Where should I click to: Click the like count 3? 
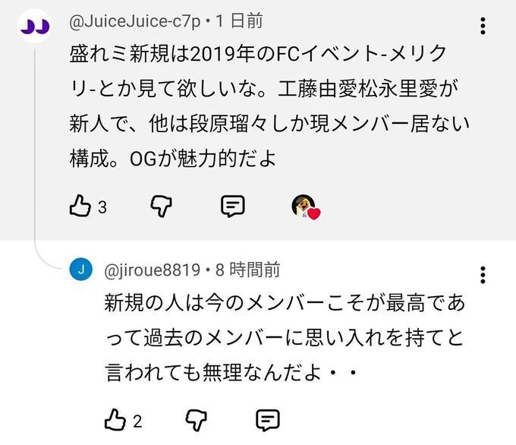pyautogui.click(x=102, y=207)
